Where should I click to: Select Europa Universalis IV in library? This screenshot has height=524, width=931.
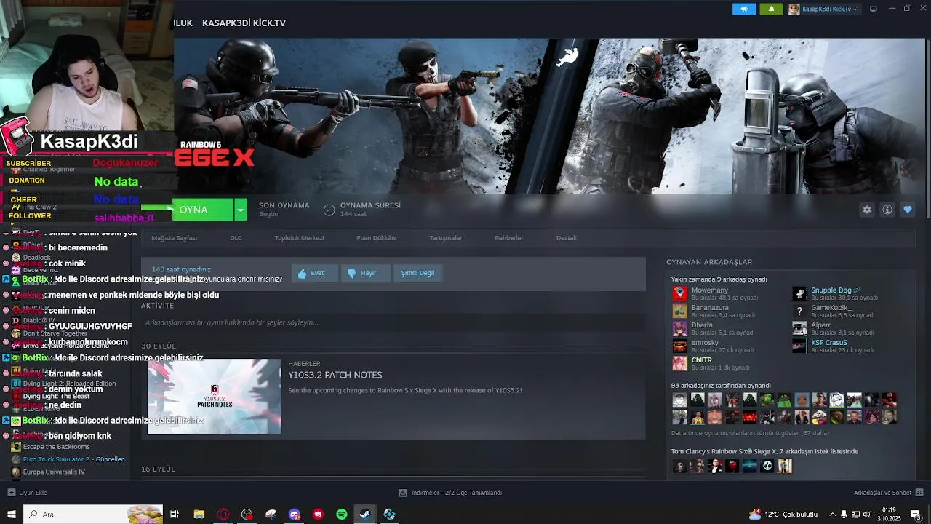[x=54, y=472]
